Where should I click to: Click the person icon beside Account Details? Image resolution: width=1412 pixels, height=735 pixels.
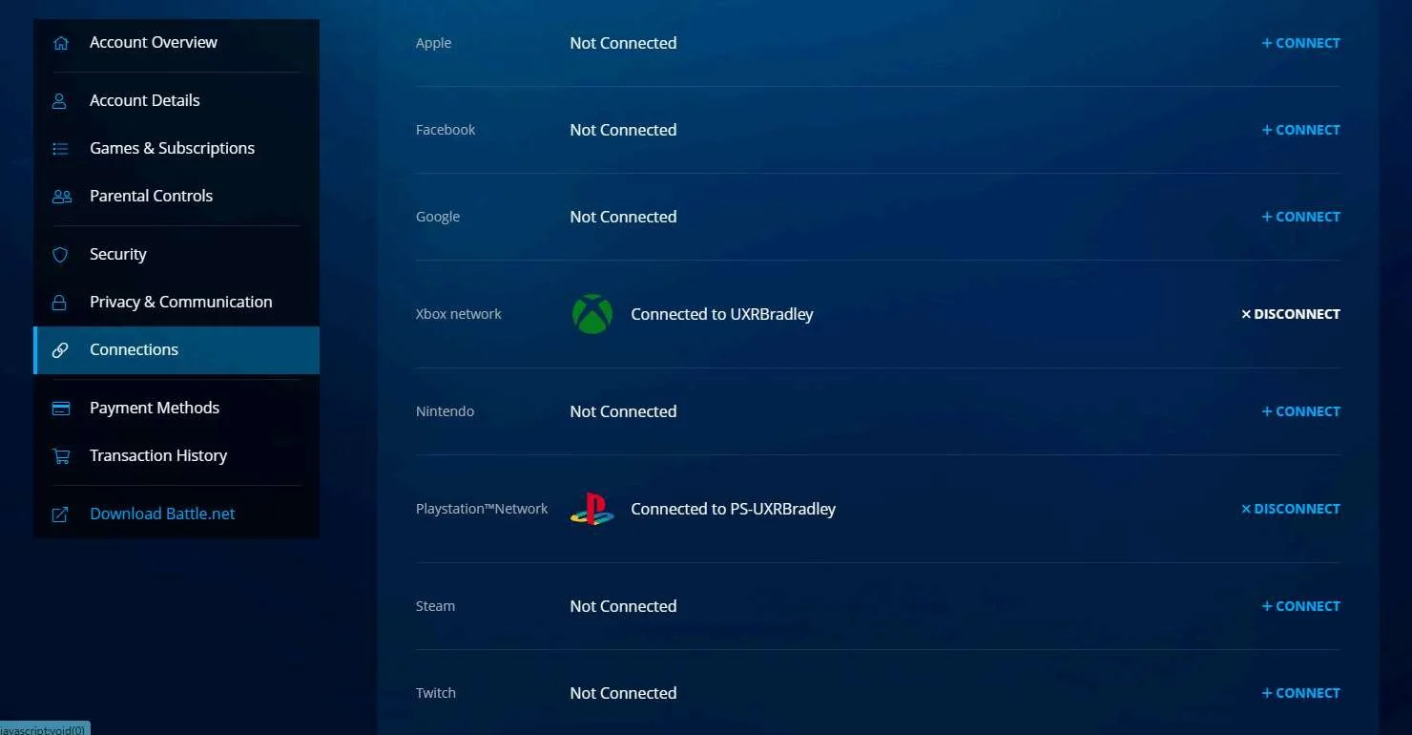59,100
